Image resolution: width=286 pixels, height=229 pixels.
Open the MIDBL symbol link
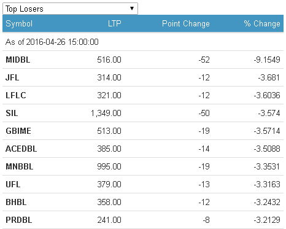click(18, 60)
